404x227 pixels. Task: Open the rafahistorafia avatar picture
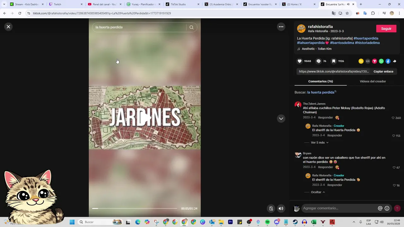[301, 28]
